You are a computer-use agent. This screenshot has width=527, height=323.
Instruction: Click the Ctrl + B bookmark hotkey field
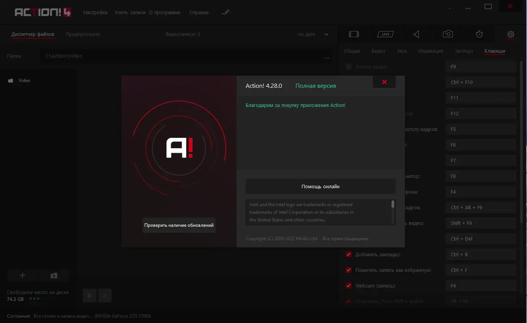coord(481,255)
